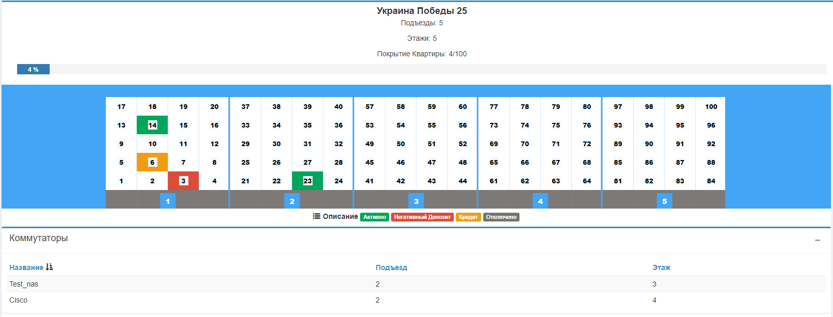Click the 4 % coverage progress bar
This screenshot has width=833, height=317.
click(x=33, y=69)
